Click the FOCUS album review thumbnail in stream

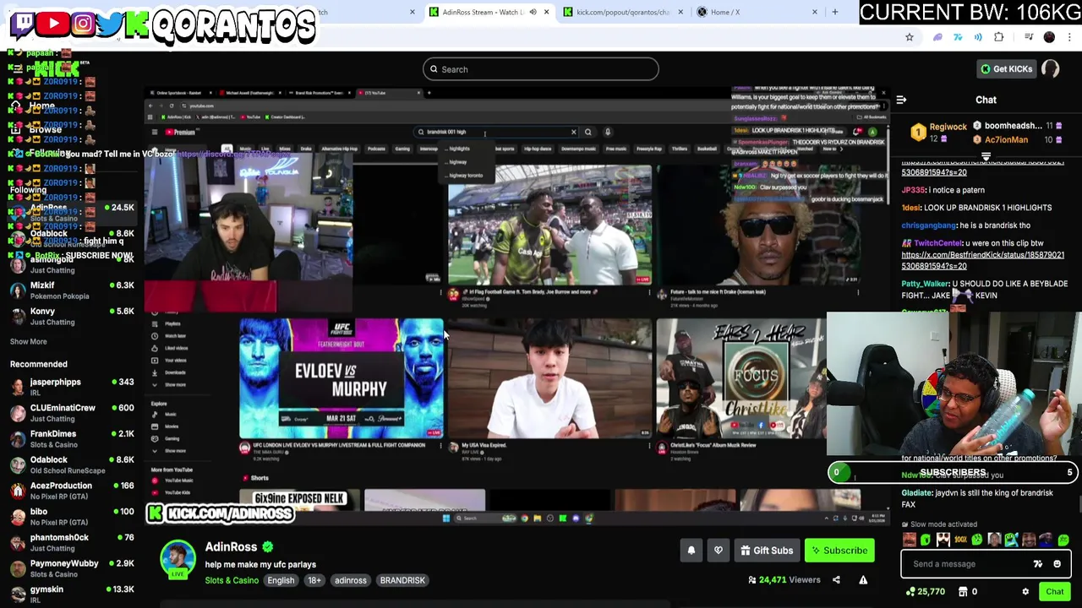pos(742,377)
